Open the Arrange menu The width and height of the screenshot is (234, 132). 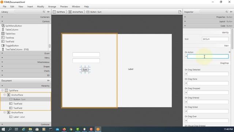(52, 7)
